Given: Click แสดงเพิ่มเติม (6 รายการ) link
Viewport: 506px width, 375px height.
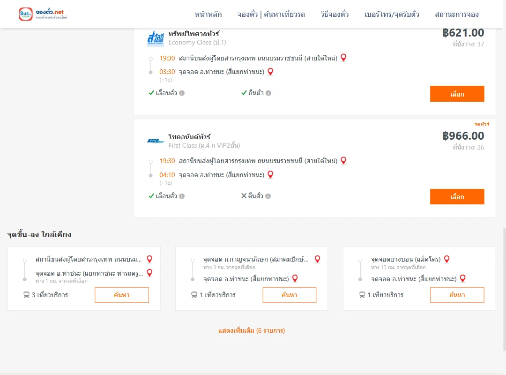Looking at the screenshot, I should 252,330.
